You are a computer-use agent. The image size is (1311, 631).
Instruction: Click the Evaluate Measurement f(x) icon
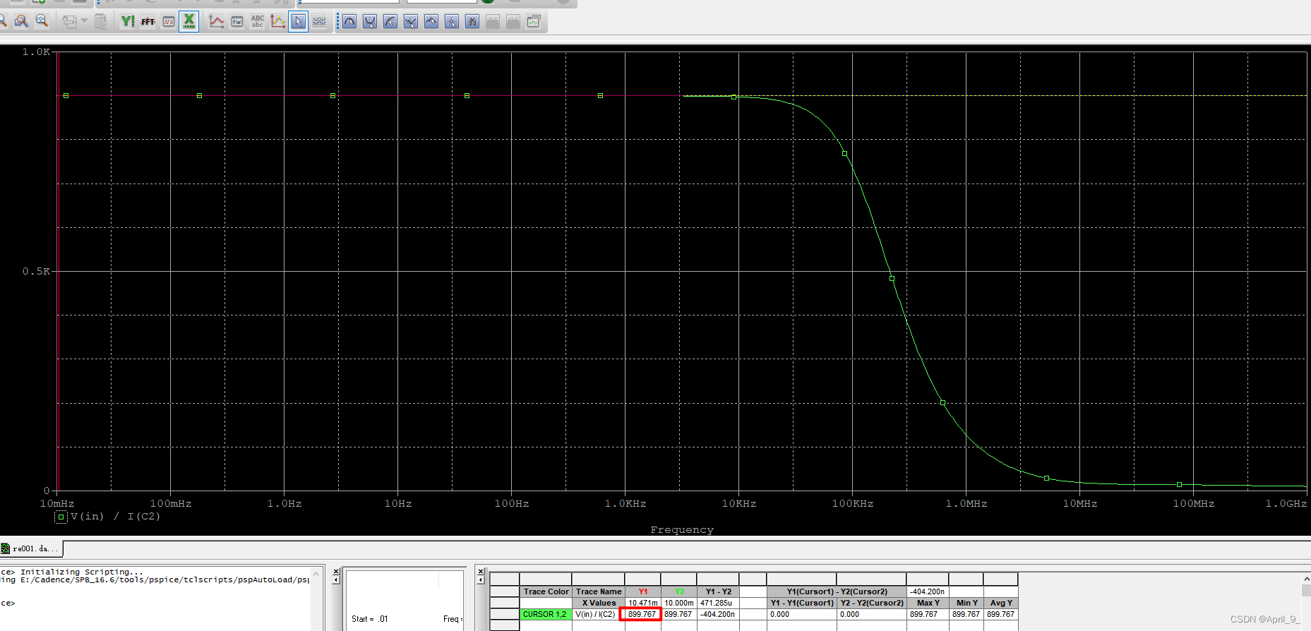(x=237, y=21)
